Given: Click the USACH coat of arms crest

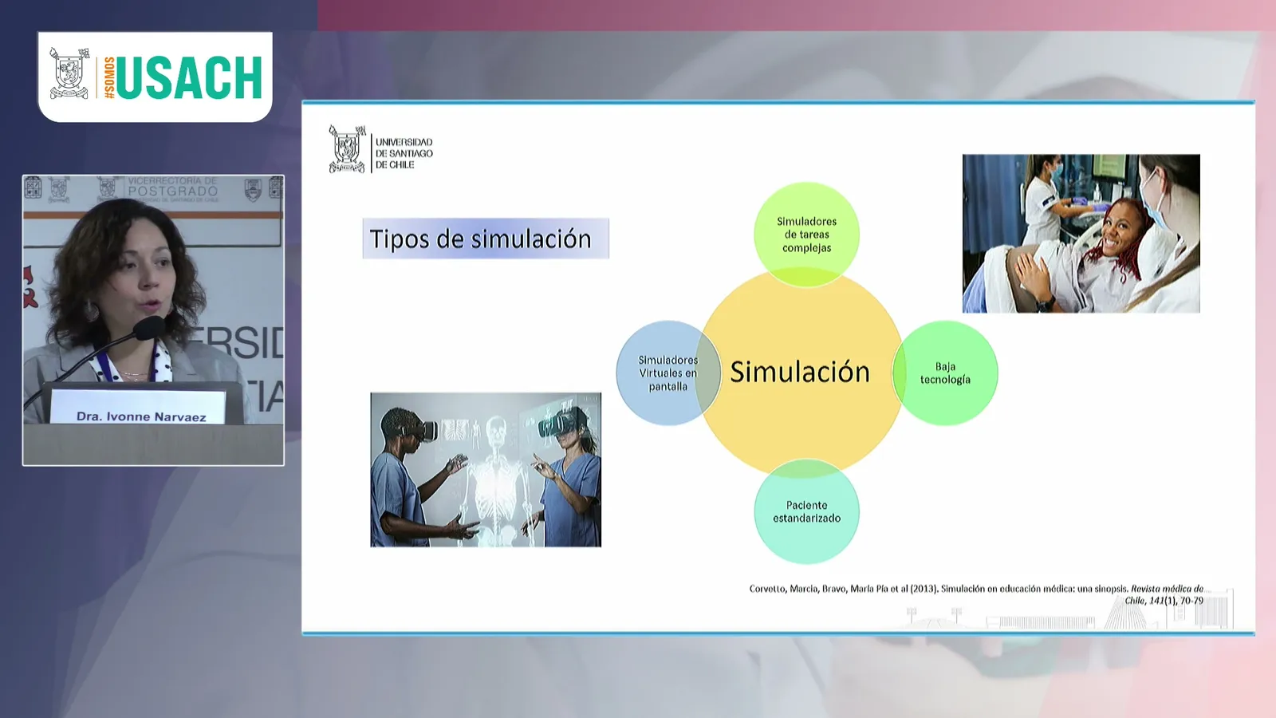Looking at the screenshot, I should pyautogui.click(x=69, y=73).
